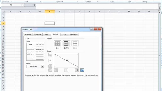
Task: Click the None preset icon
Action: pyautogui.click(x=57, y=43)
